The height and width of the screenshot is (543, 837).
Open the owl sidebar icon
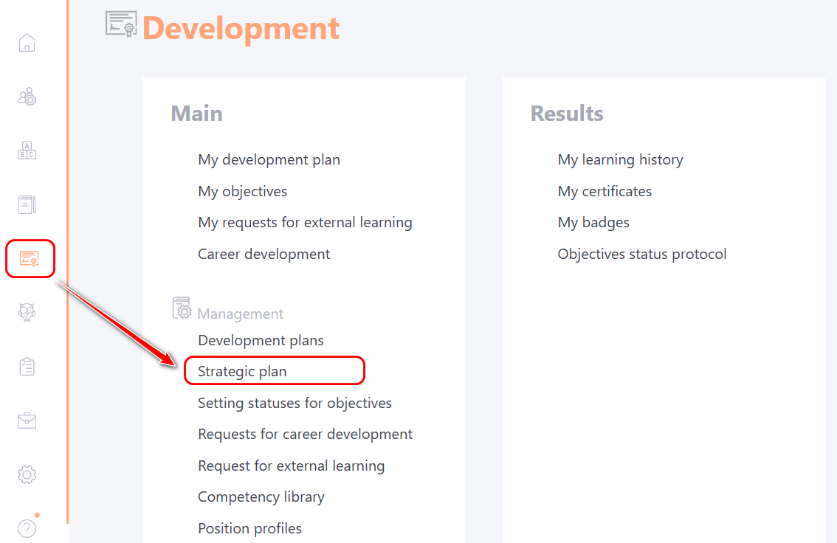point(27,313)
